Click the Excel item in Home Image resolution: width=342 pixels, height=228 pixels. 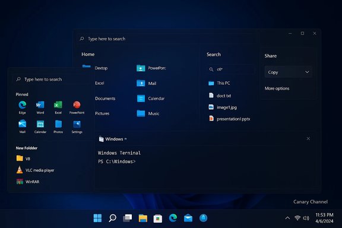[100, 83]
